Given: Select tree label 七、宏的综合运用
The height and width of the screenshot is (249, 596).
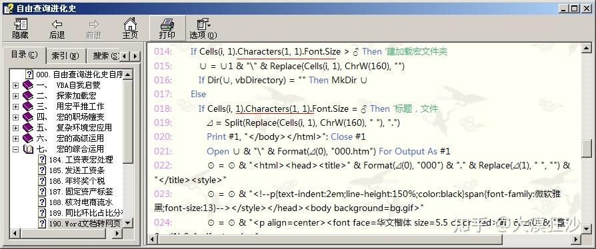Looking at the screenshot, I should (70, 149).
